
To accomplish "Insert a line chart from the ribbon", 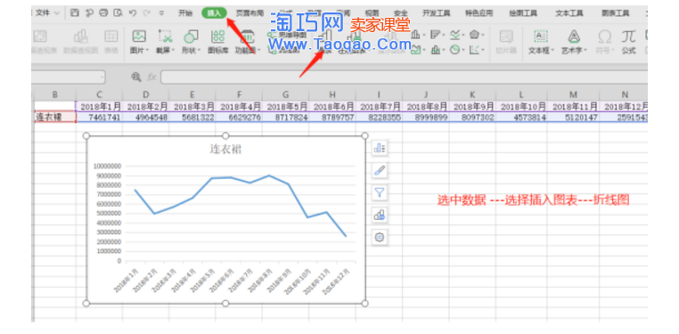I will (454, 34).
